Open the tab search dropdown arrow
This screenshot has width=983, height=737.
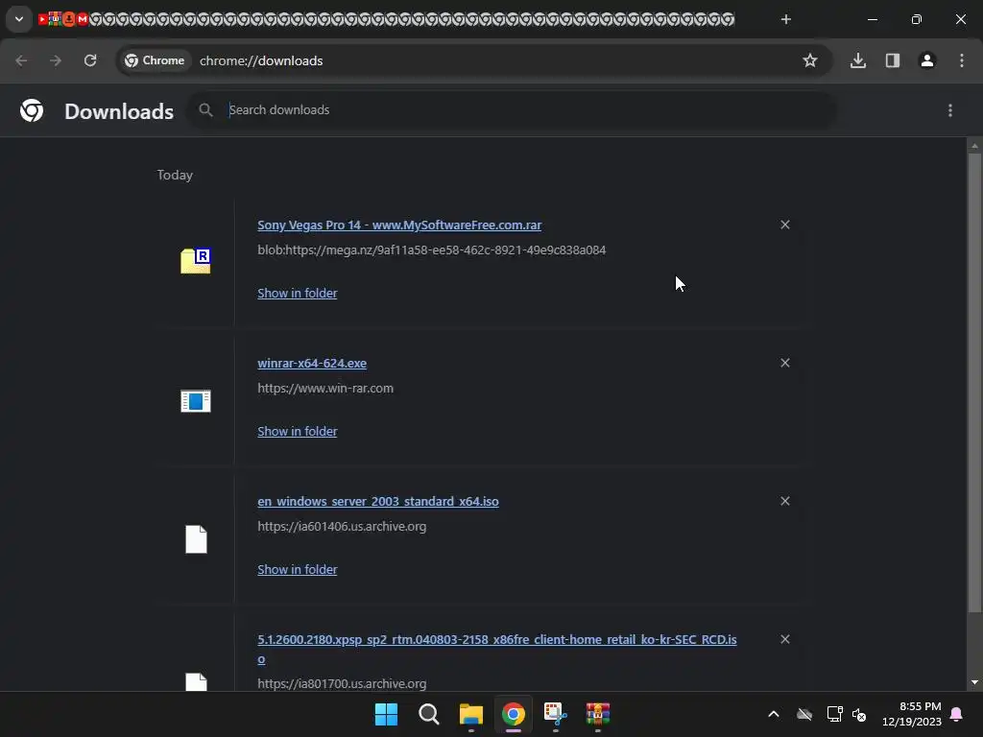click(19, 19)
